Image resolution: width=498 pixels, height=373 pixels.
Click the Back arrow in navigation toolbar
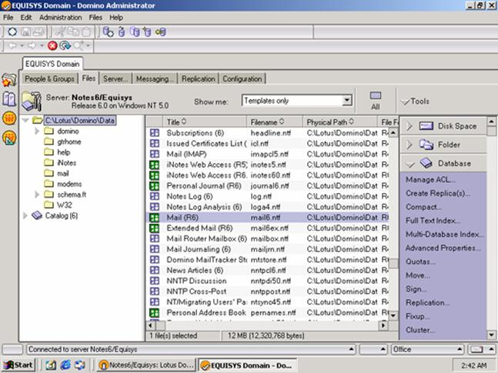point(12,46)
